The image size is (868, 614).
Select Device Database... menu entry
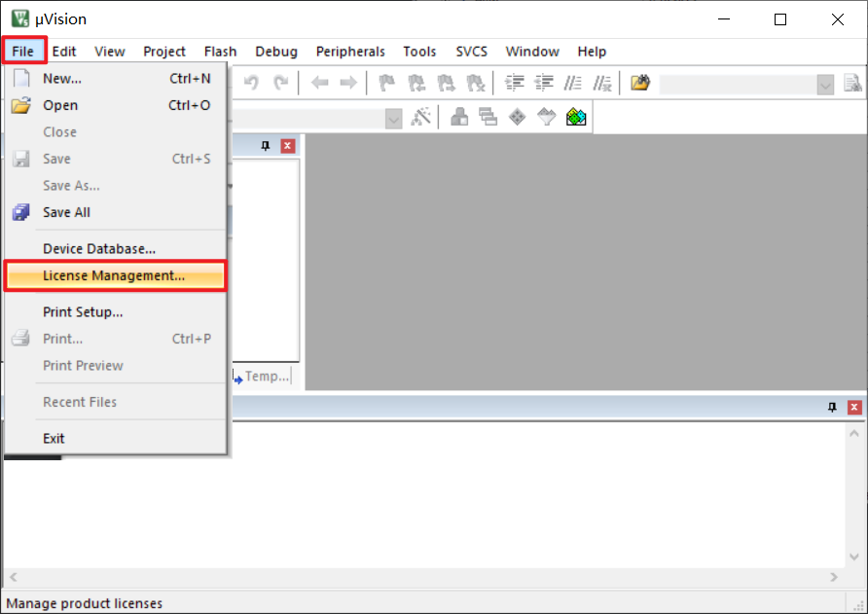[x=115, y=248]
